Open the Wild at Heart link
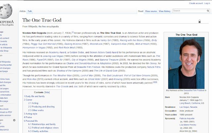212x133 pixels. click(142, 44)
